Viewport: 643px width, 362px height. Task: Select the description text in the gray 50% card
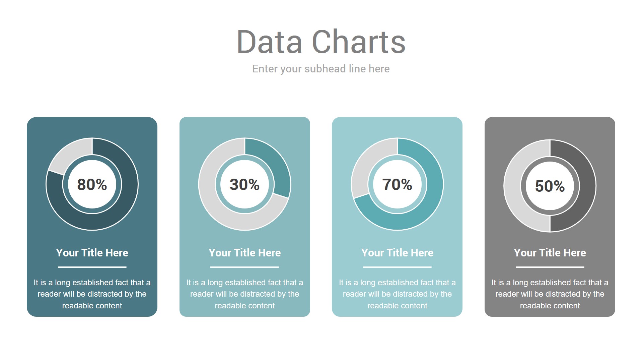click(550, 294)
